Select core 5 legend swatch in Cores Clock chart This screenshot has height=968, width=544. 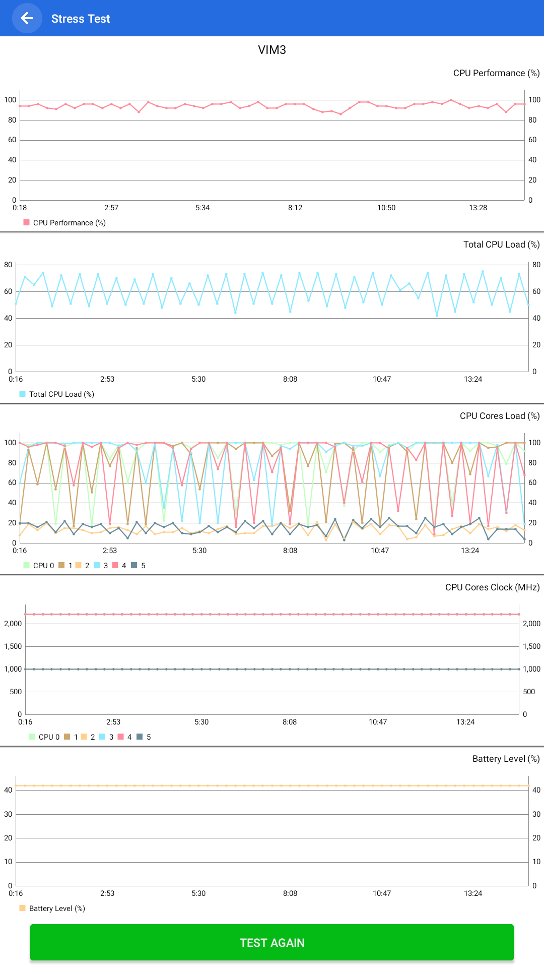(140, 737)
